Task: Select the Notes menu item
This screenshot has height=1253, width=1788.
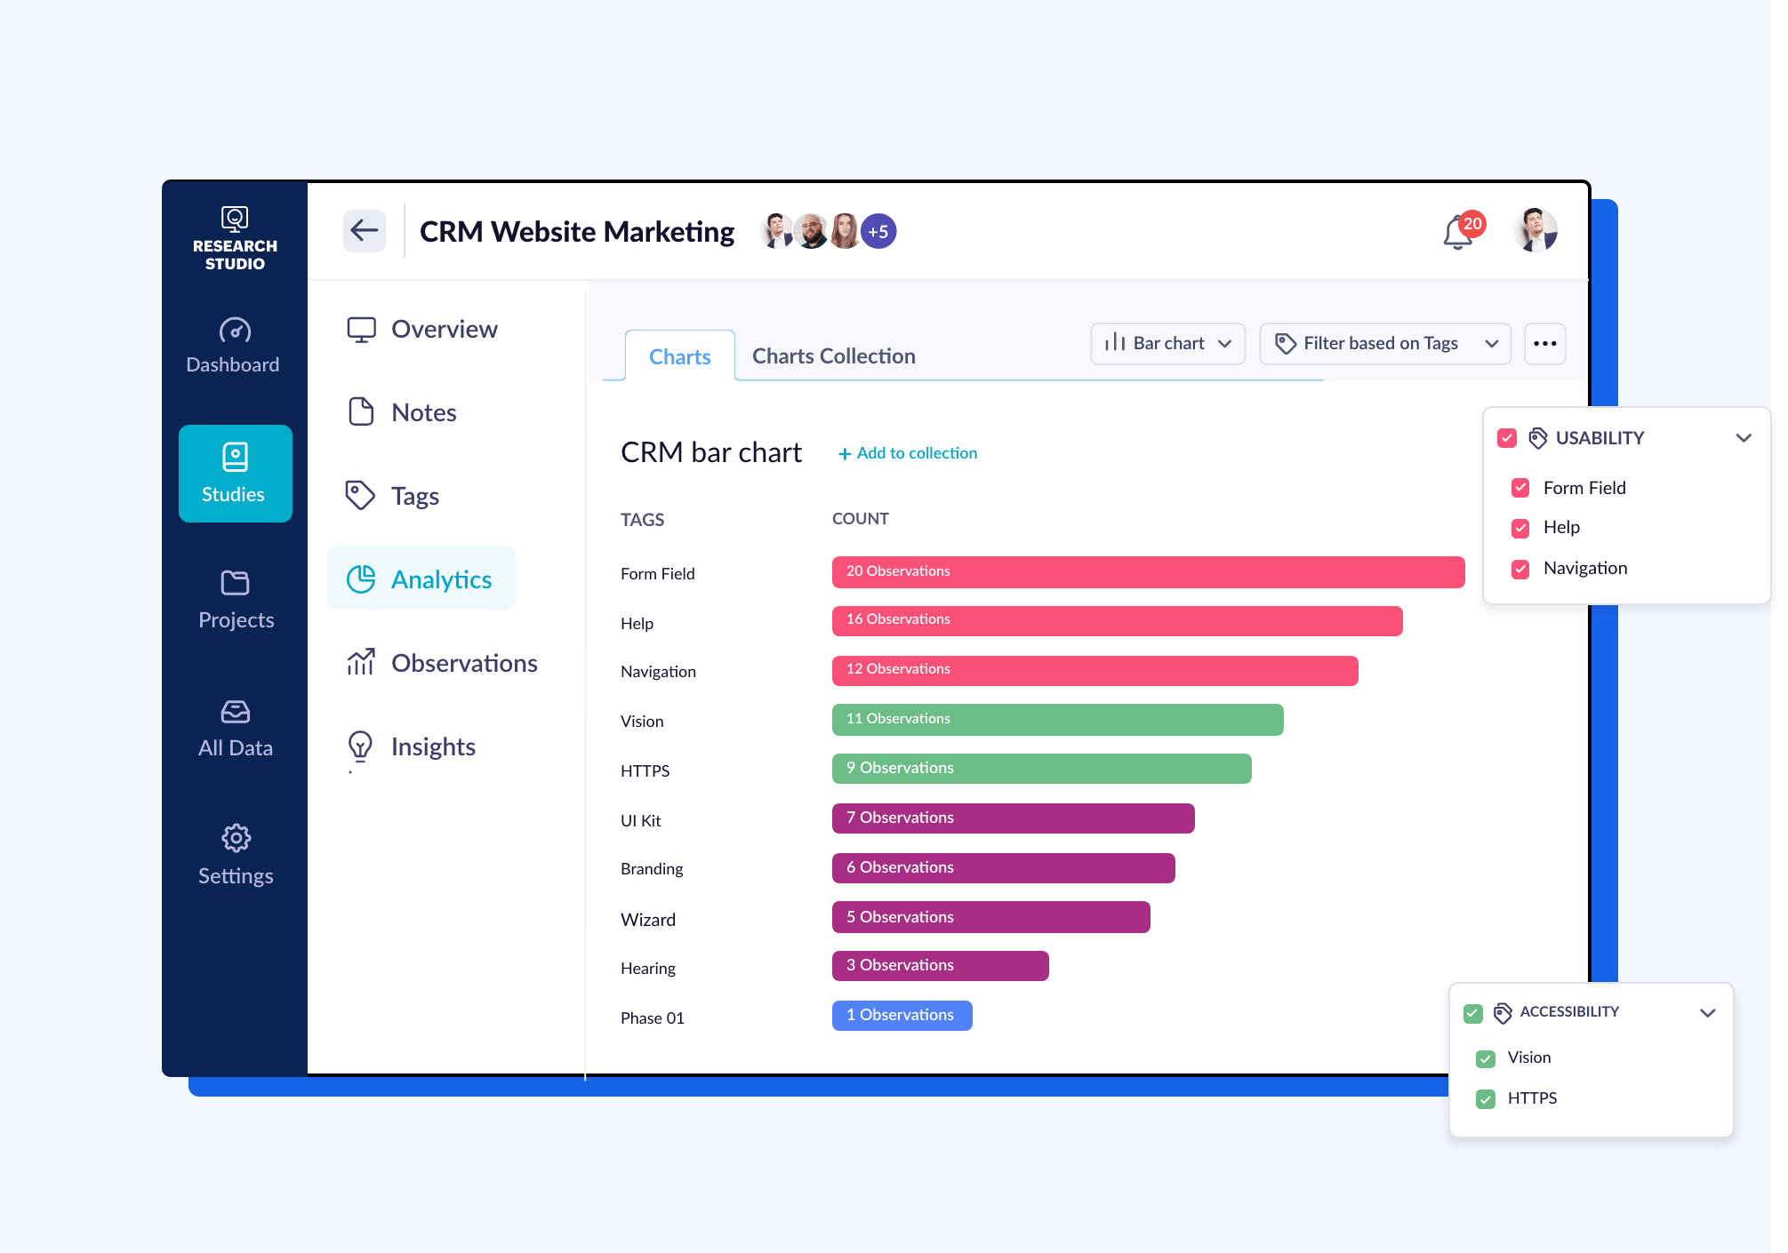Action: pos(426,411)
